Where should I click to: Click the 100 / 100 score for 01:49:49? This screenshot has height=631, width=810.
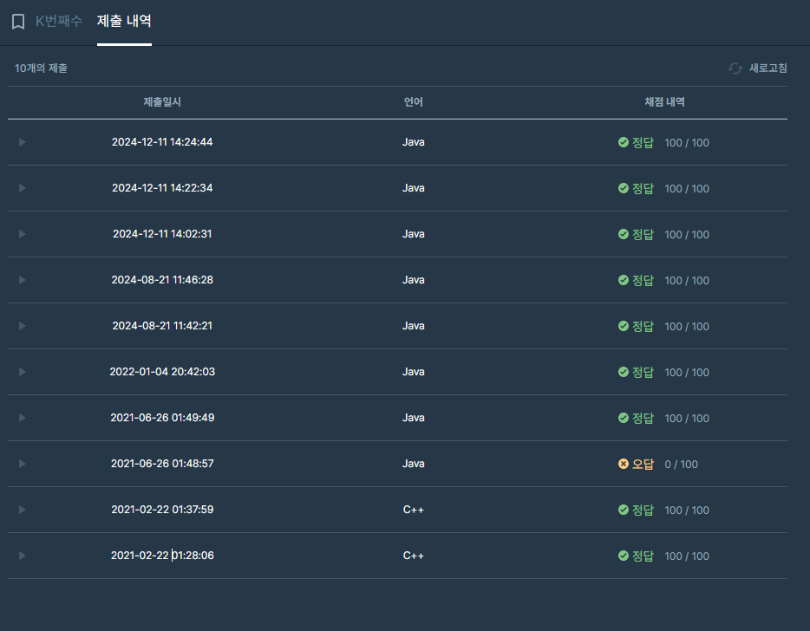click(x=687, y=419)
